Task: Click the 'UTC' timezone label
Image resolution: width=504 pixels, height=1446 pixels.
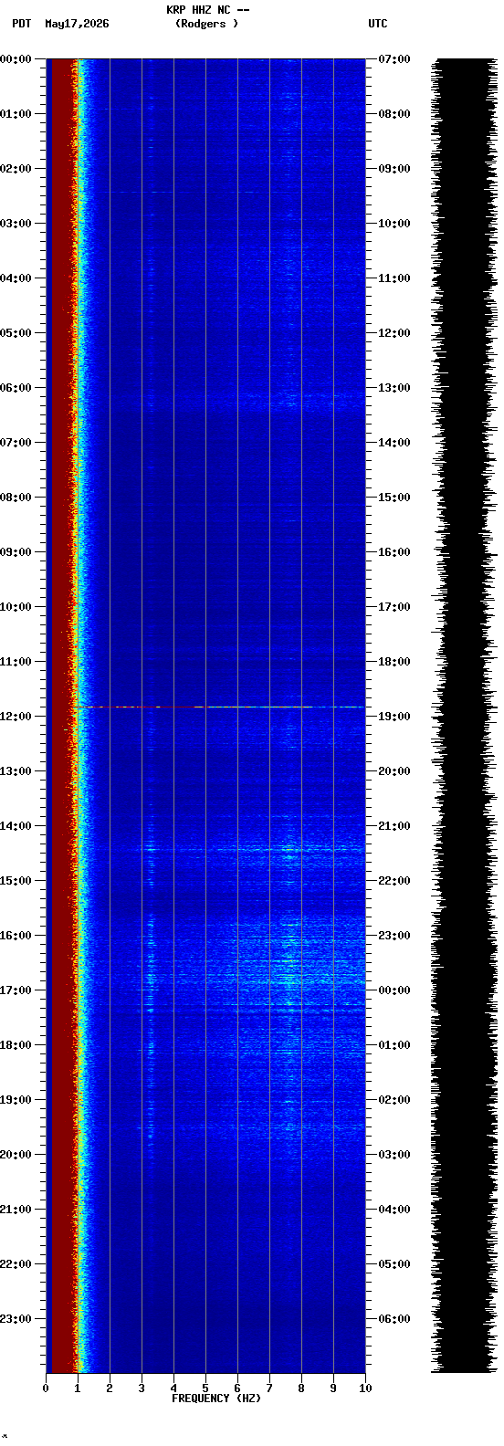Action: pyautogui.click(x=378, y=24)
